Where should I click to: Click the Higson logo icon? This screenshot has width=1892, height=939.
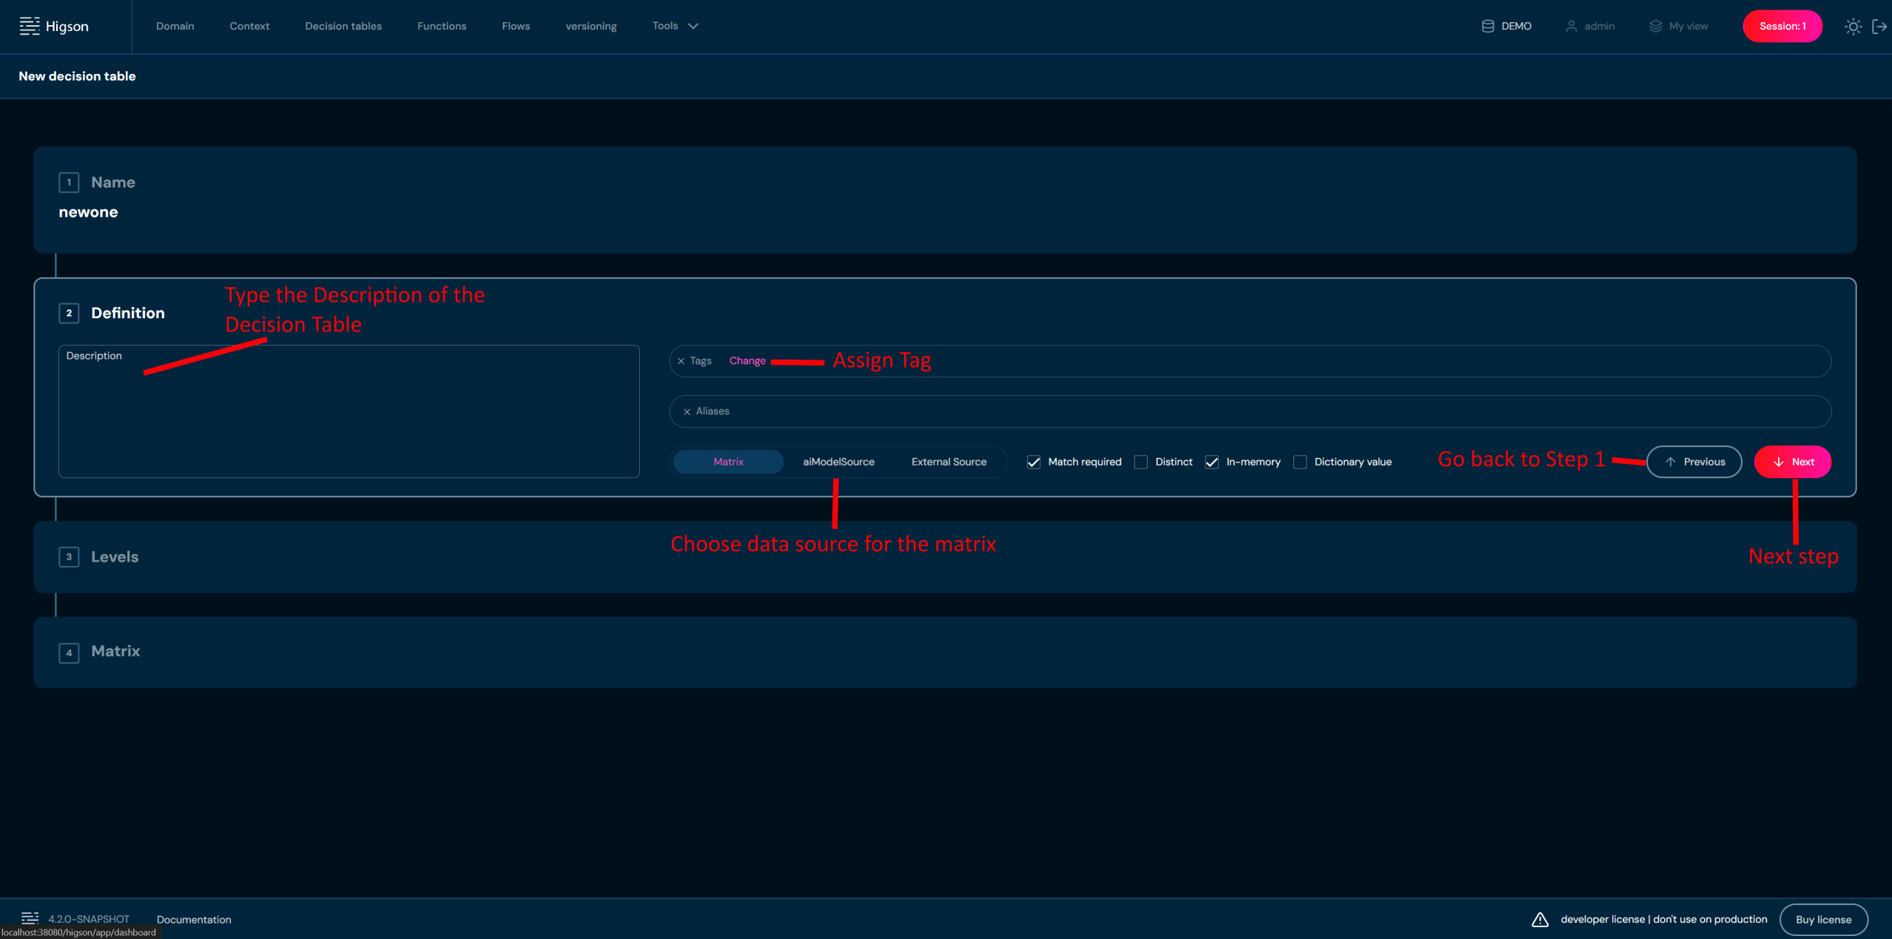tap(30, 26)
